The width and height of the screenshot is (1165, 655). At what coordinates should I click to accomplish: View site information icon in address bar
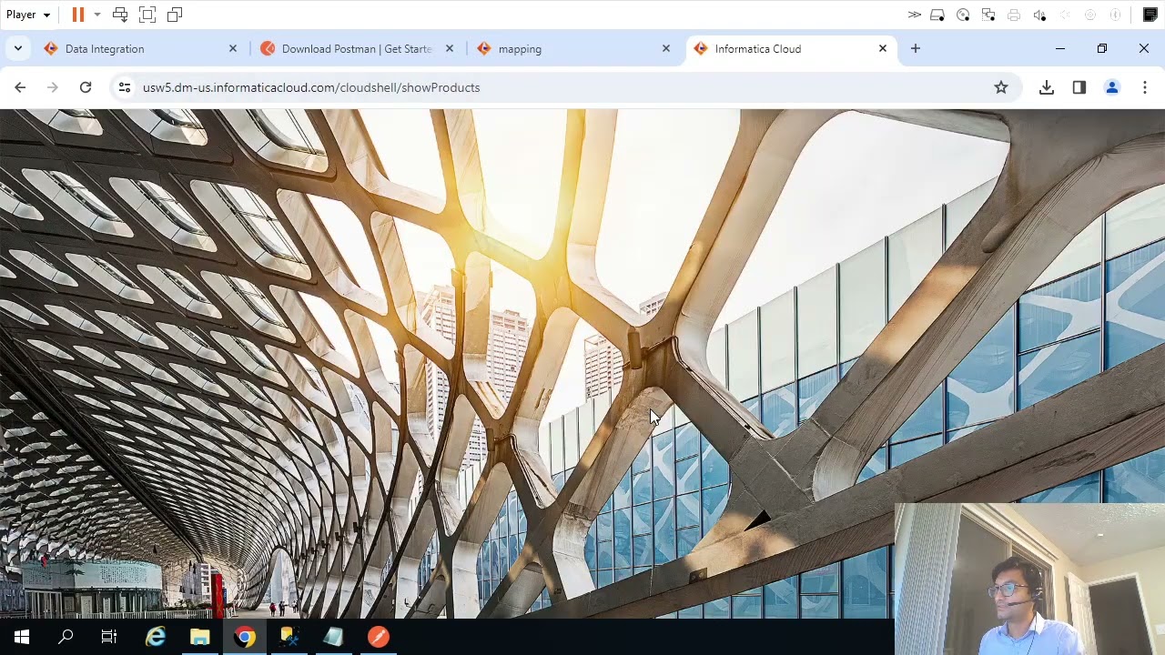pyautogui.click(x=125, y=87)
